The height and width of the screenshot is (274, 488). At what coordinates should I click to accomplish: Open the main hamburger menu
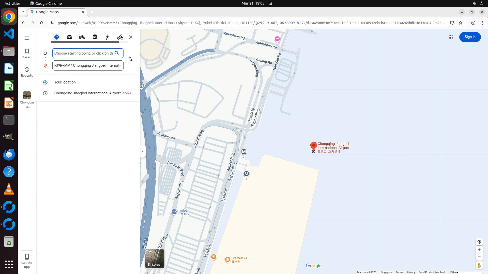27,38
